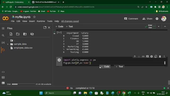Open the View menu

[x=25, y=21]
